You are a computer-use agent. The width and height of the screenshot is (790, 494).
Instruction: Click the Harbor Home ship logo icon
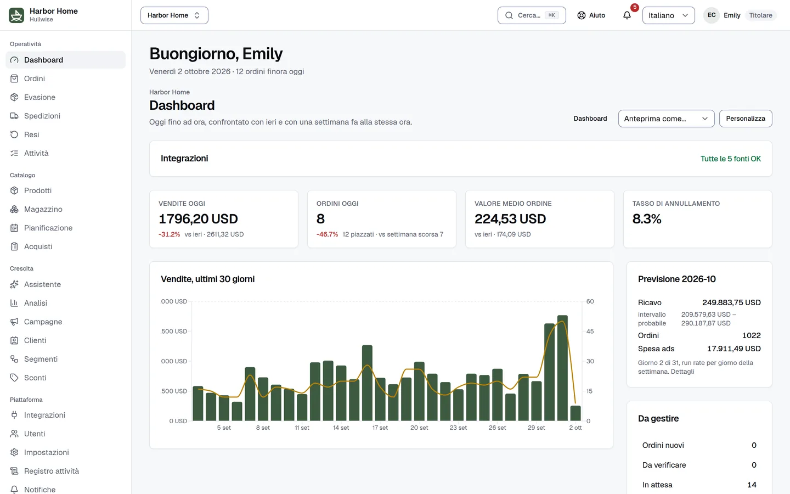coord(16,15)
